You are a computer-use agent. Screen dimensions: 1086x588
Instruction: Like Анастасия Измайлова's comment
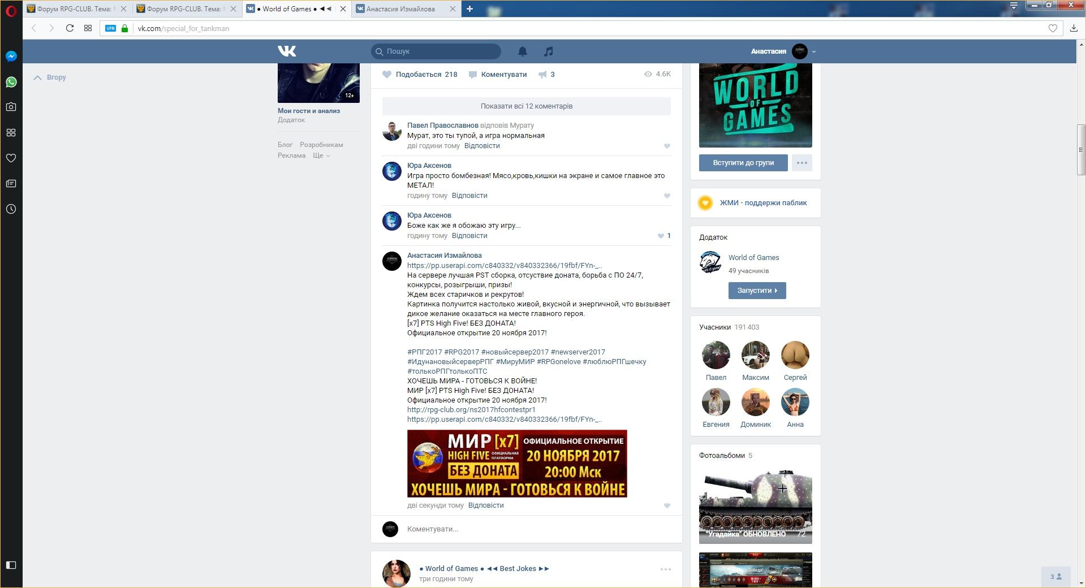(667, 505)
